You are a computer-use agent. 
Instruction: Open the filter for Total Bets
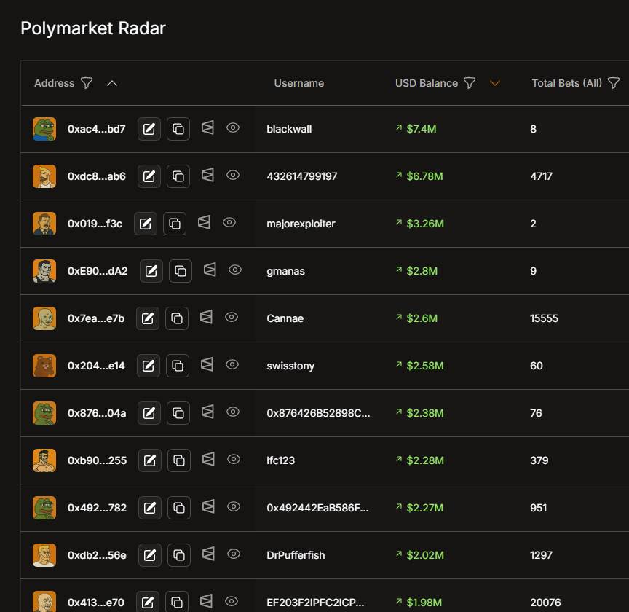click(x=614, y=83)
